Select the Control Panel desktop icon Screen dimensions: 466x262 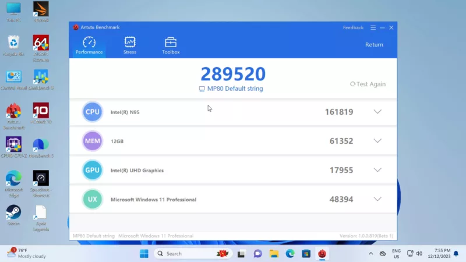click(13, 80)
